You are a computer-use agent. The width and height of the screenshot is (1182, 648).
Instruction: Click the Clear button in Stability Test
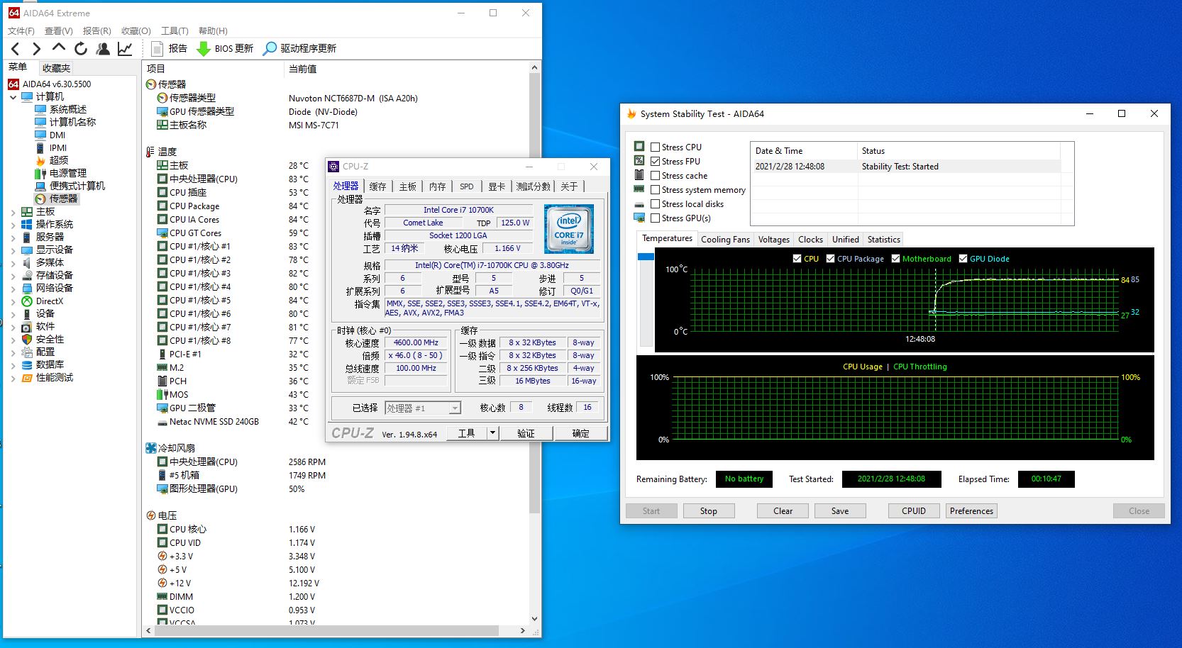[x=783, y=511]
